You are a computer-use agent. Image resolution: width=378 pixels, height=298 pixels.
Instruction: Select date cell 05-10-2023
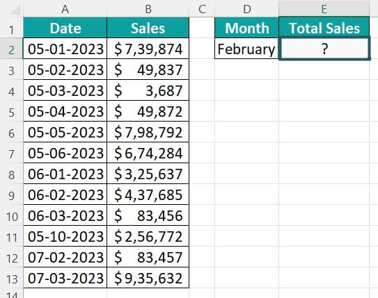[65, 236]
